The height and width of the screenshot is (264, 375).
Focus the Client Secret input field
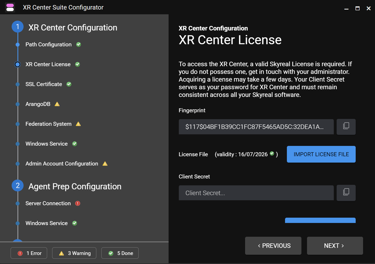256,193
